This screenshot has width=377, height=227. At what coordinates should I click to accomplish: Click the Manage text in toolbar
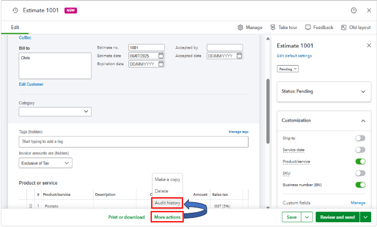point(254,28)
